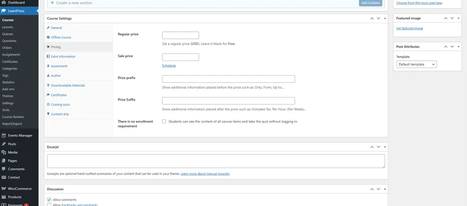The height and width of the screenshot is (206, 467).
Task: Click Set featured image link
Action: tap(409, 29)
